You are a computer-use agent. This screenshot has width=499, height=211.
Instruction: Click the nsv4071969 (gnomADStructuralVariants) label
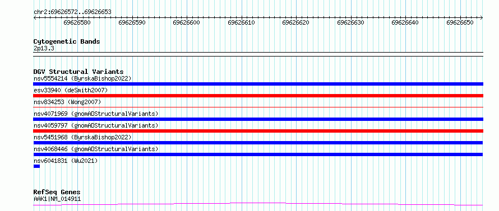96,114
